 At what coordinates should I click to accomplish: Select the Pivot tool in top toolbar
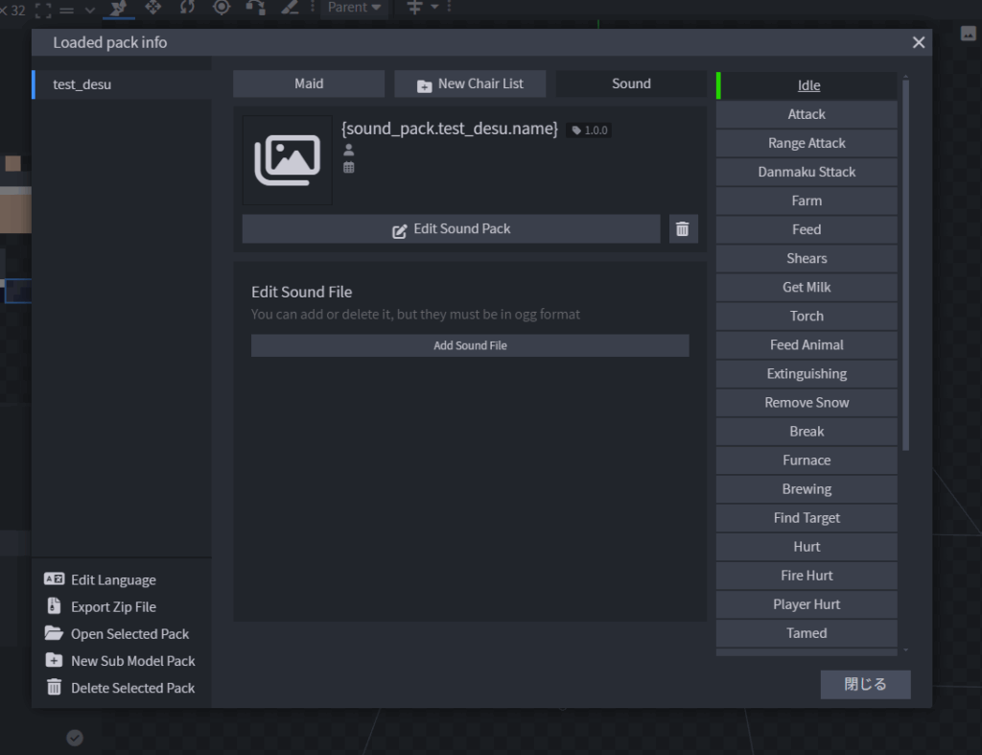(222, 8)
